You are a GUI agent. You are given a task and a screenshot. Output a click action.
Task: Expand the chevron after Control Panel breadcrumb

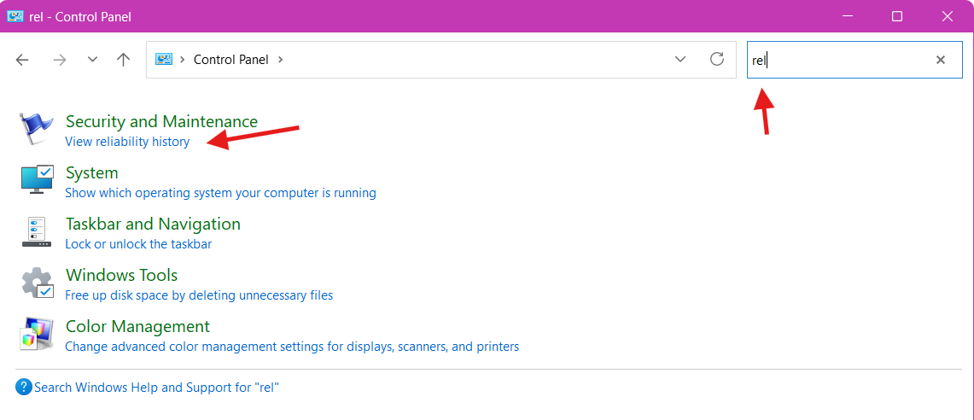(281, 60)
